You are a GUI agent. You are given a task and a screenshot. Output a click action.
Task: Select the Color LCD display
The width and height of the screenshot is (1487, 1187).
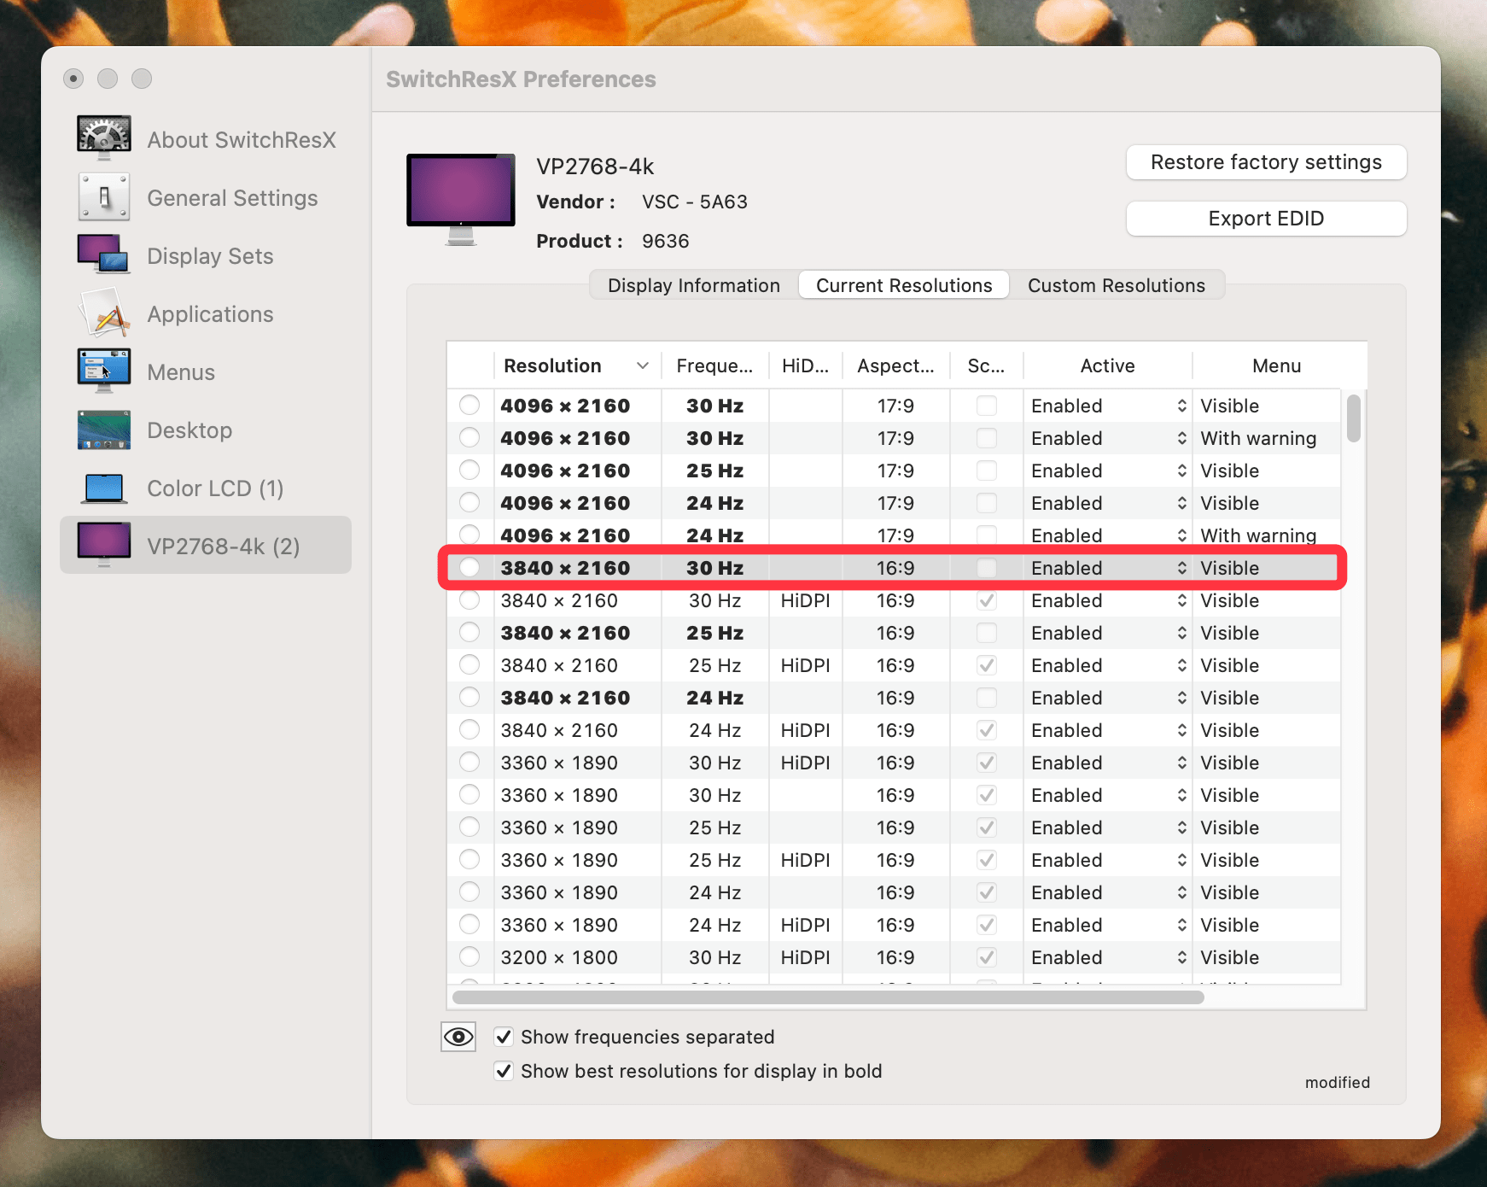(x=214, y=488)
